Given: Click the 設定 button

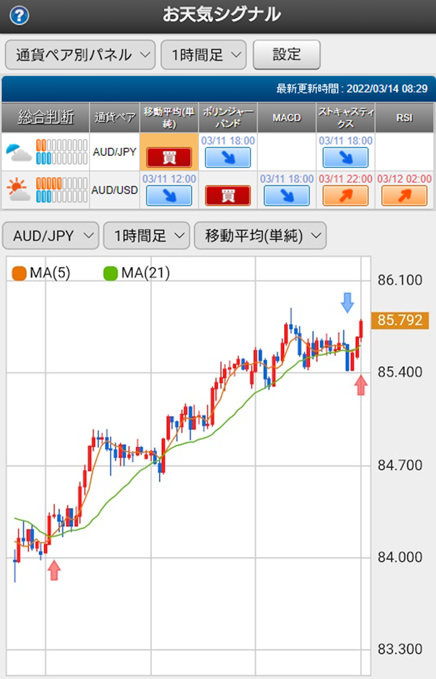Looking at the screenshot, I should tap(286, 55).
